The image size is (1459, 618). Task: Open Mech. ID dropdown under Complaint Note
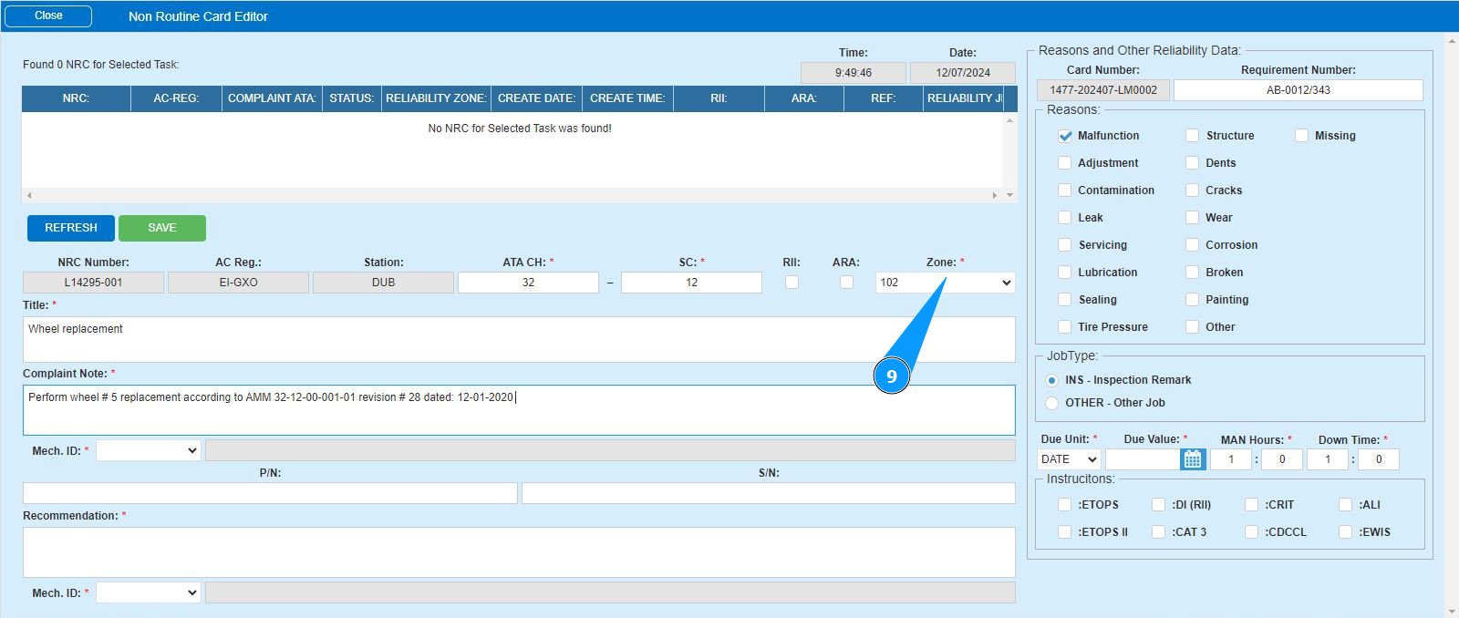[x=148, y=450]
